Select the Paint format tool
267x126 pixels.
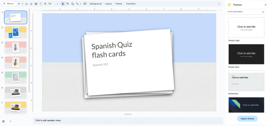pyautogui.click(x=41, y=4)
